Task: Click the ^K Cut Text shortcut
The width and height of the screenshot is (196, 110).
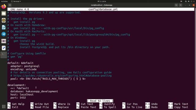Action: 85,104
